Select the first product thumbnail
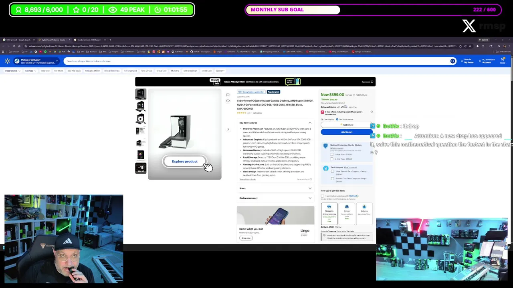 point(141,94)
